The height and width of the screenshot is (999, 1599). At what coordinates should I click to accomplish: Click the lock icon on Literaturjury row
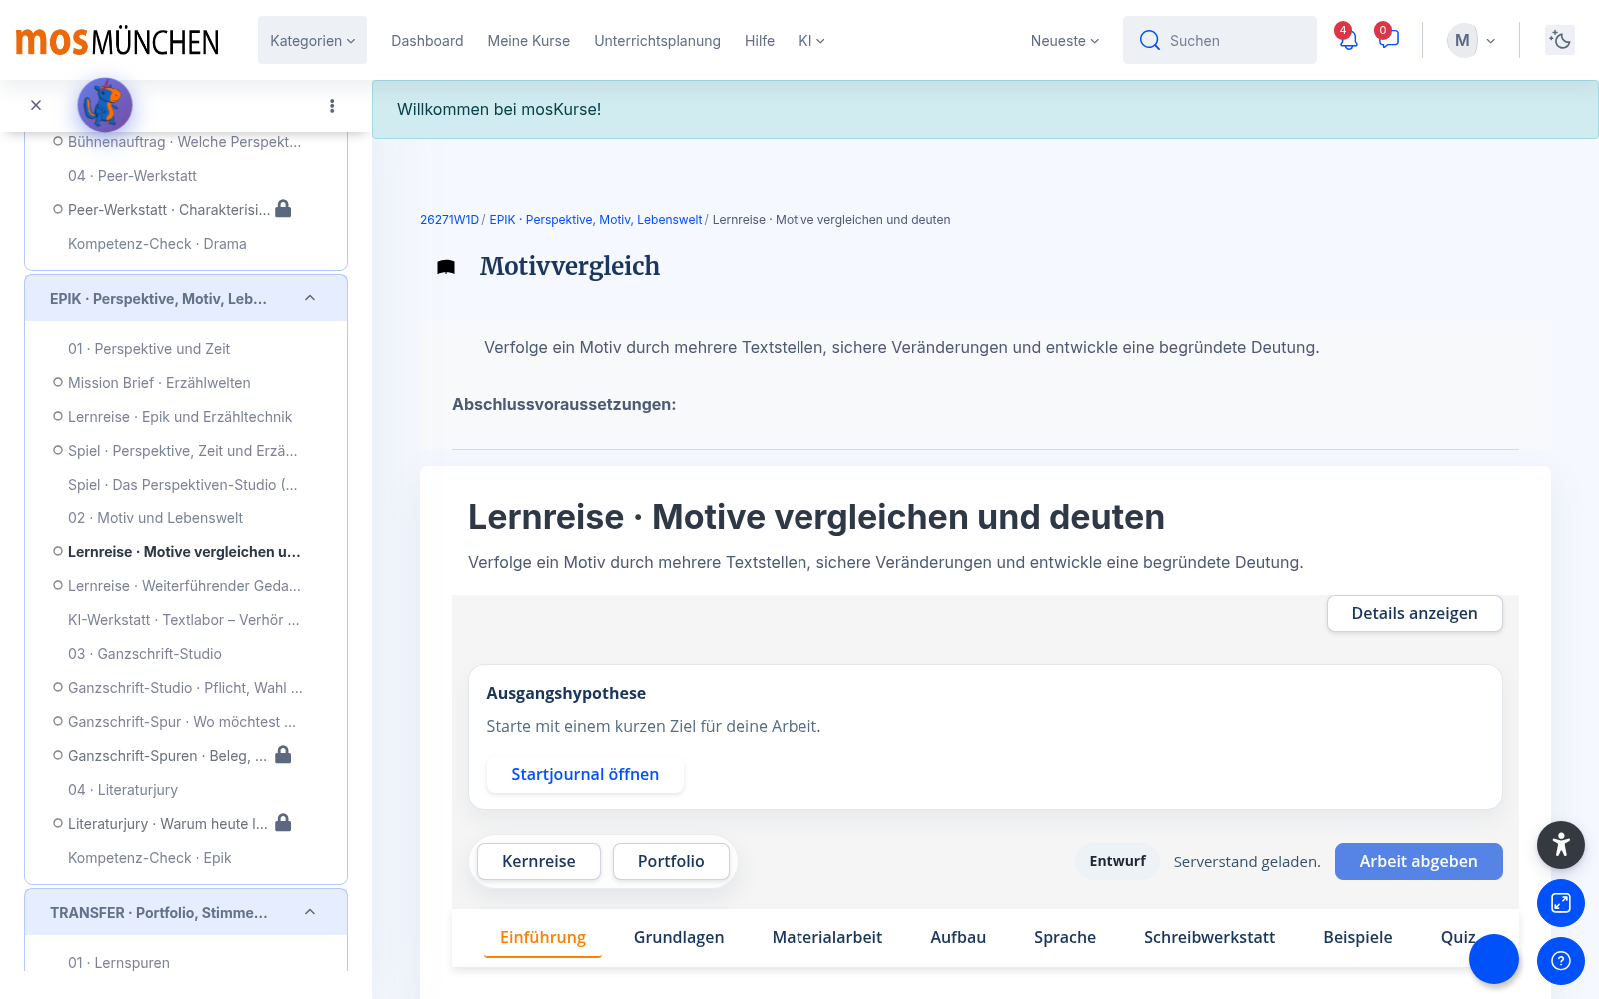283,822
